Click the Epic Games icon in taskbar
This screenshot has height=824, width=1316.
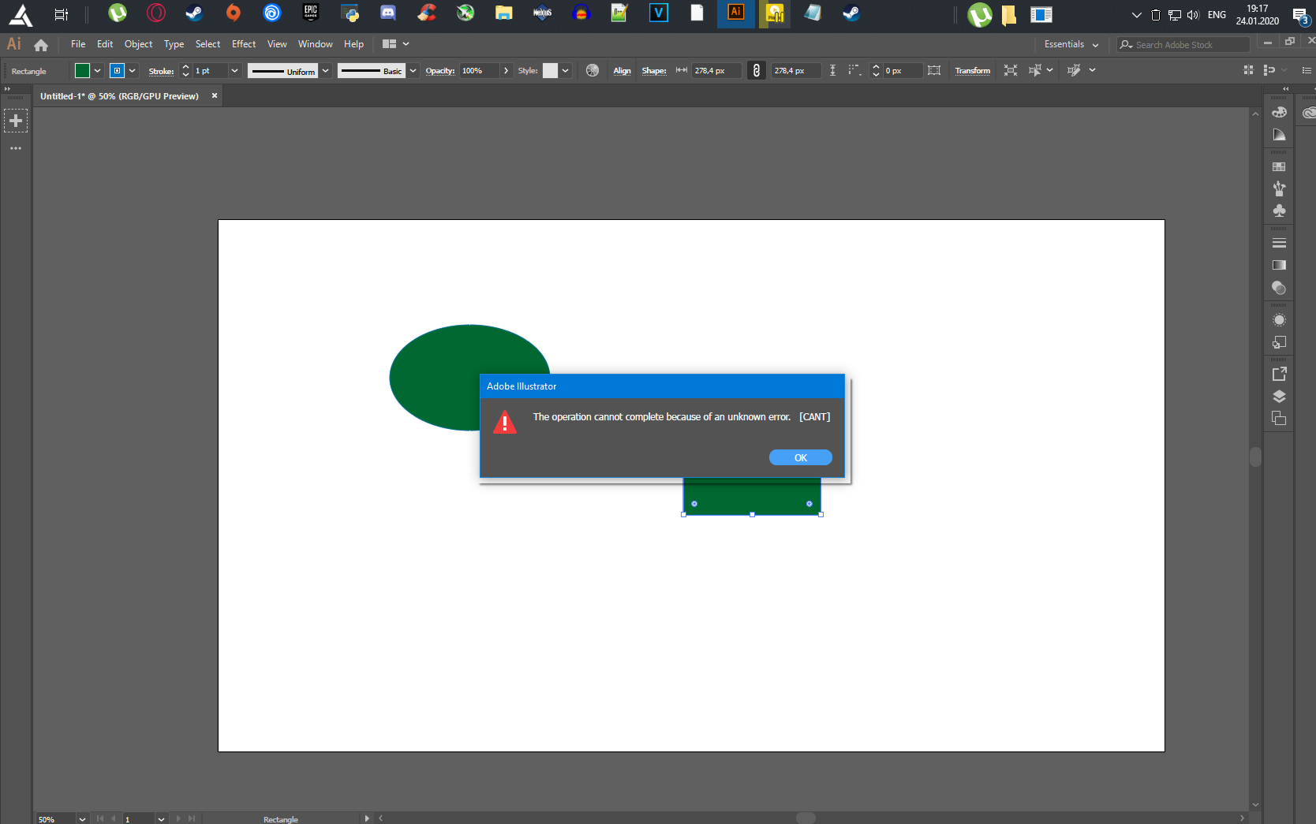click(x=311, y=13)
